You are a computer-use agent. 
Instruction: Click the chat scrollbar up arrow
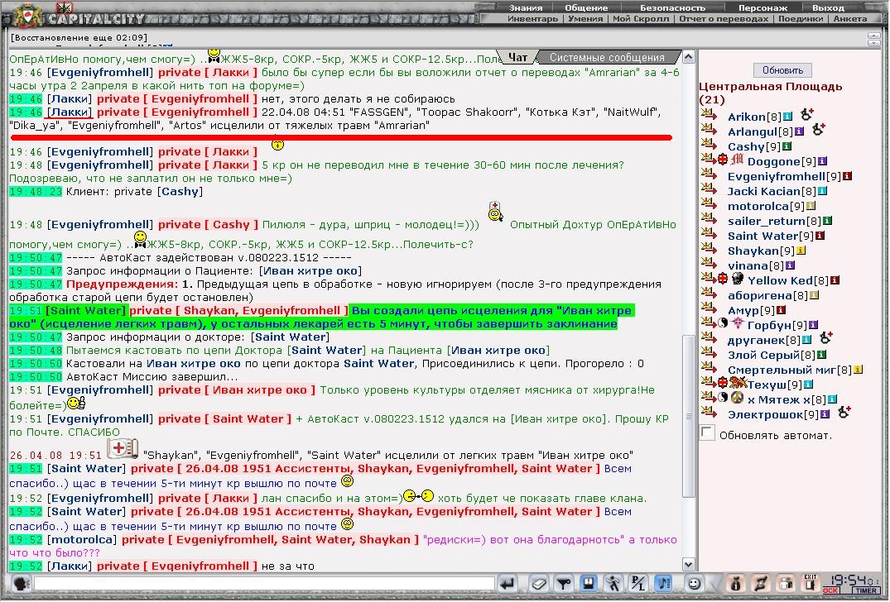(x=689, y=57)
